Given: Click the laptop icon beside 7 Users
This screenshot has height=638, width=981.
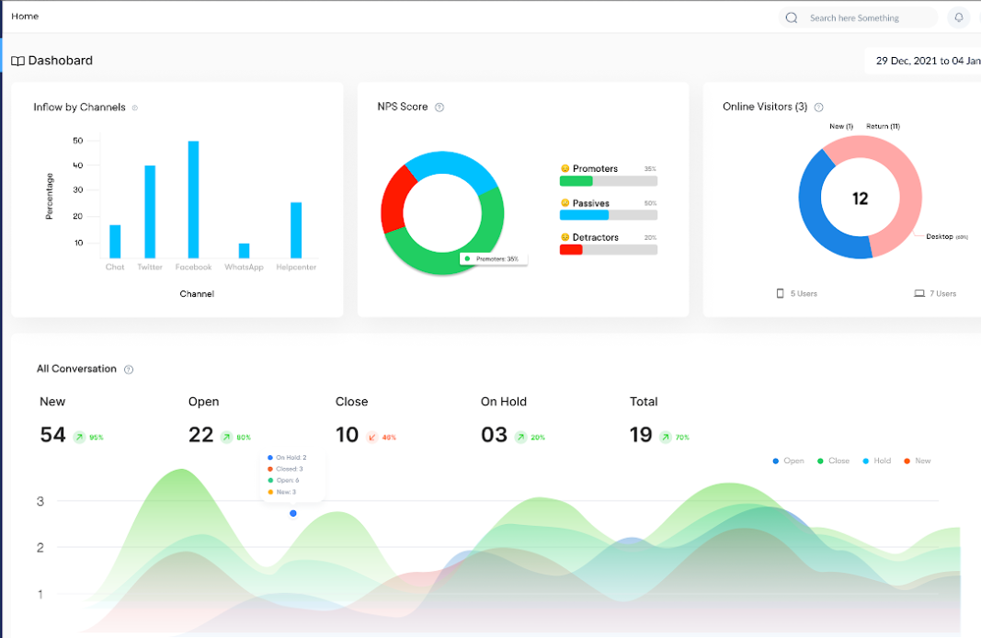Looking at the screenshot, I should (919, 293).
